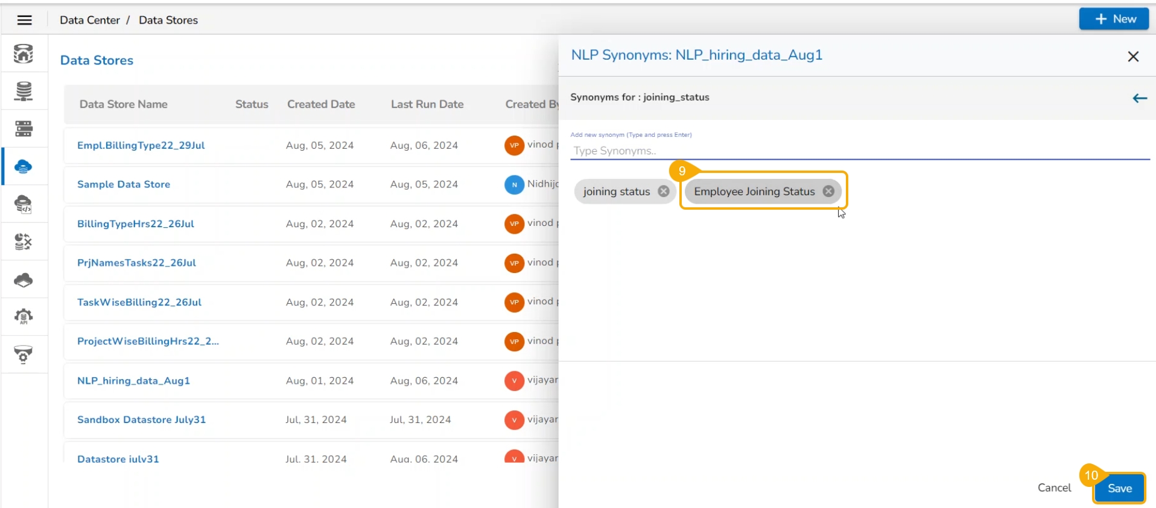
Task: Select the server rack icon in sidebar
Action: point(24,128)
